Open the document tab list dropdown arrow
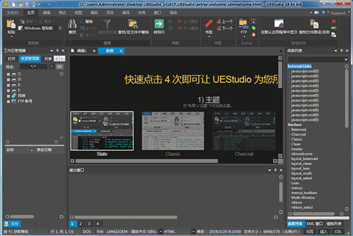Viewport: 353px width, 236px height. [x=280, y=51]
